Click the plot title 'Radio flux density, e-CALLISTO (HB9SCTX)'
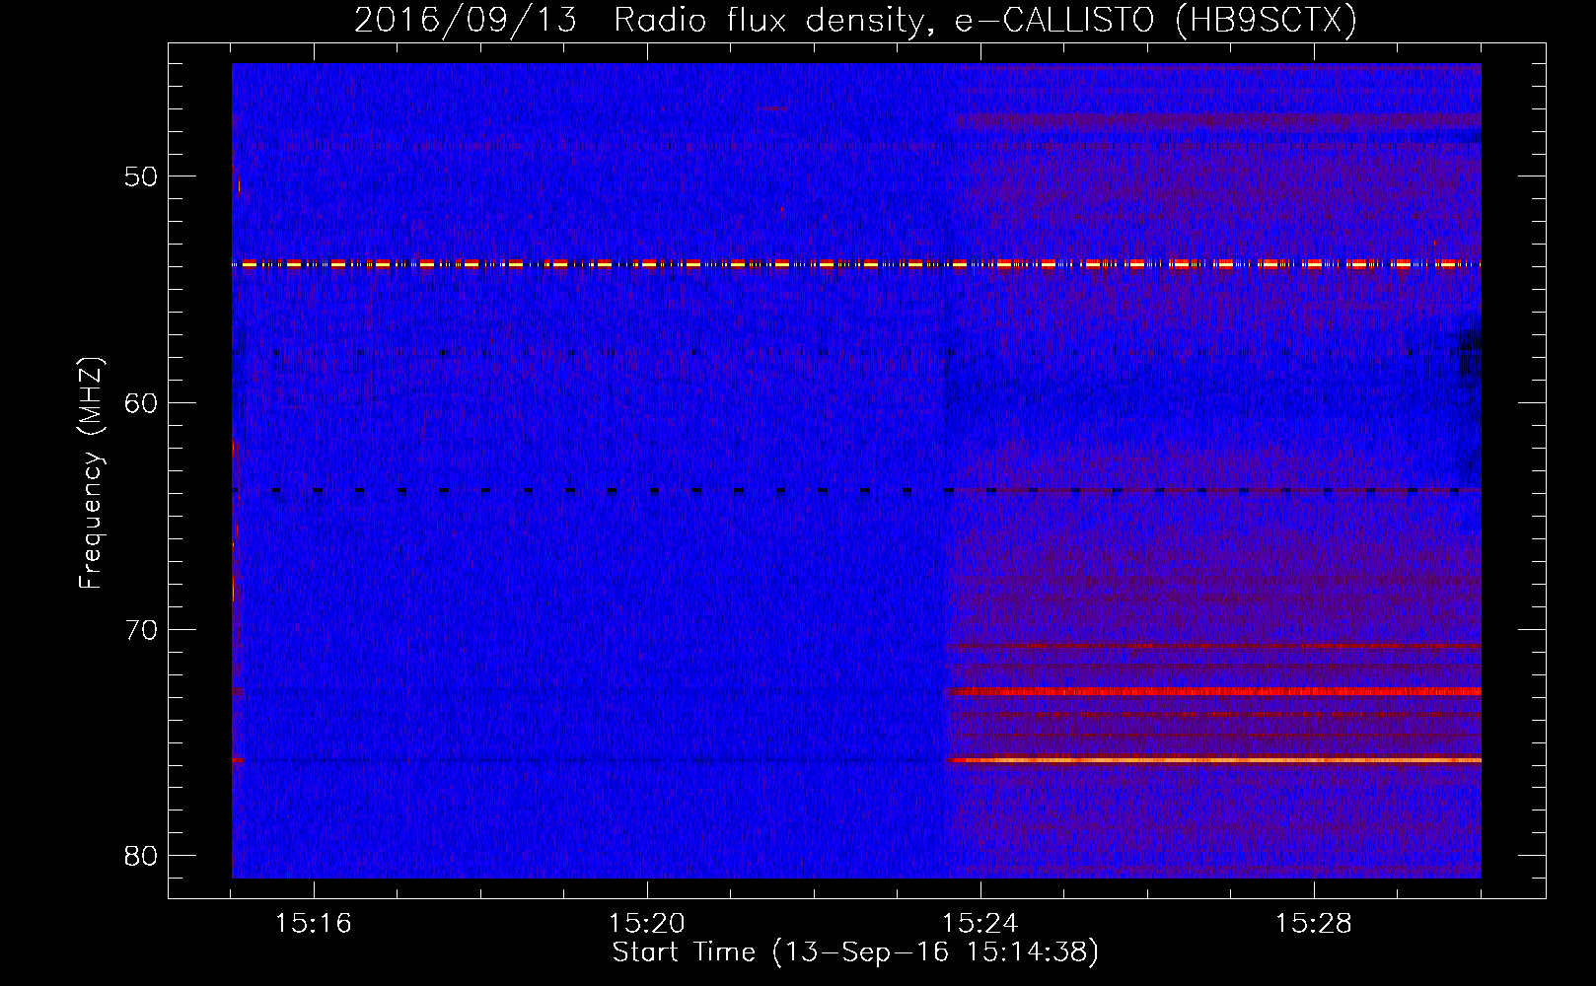 tap(985, 20)
